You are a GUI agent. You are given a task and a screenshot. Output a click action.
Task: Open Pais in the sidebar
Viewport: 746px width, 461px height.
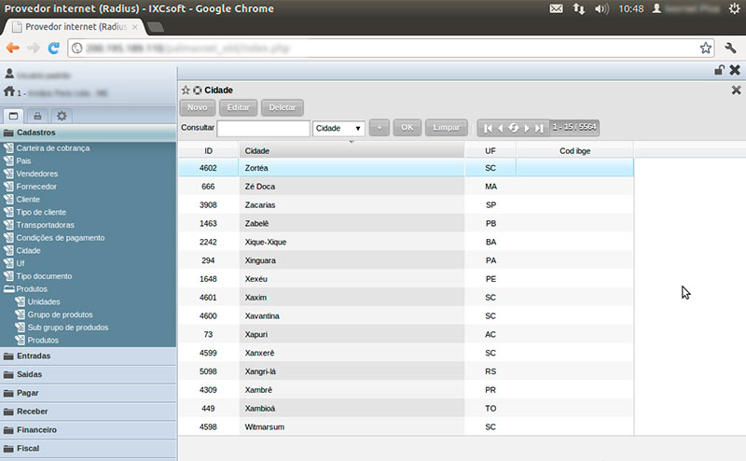point(23,161)
